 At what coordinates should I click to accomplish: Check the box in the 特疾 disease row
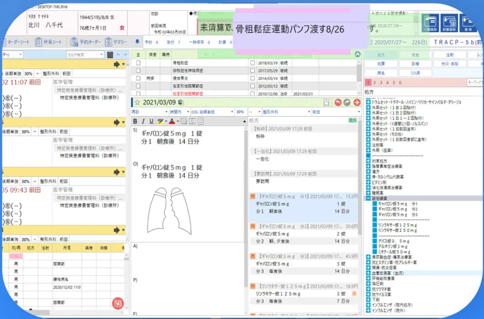[138, 77]
